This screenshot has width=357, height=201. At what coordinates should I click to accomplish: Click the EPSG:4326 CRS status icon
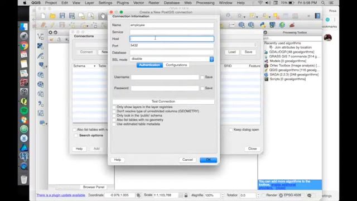tap(290, 195)
